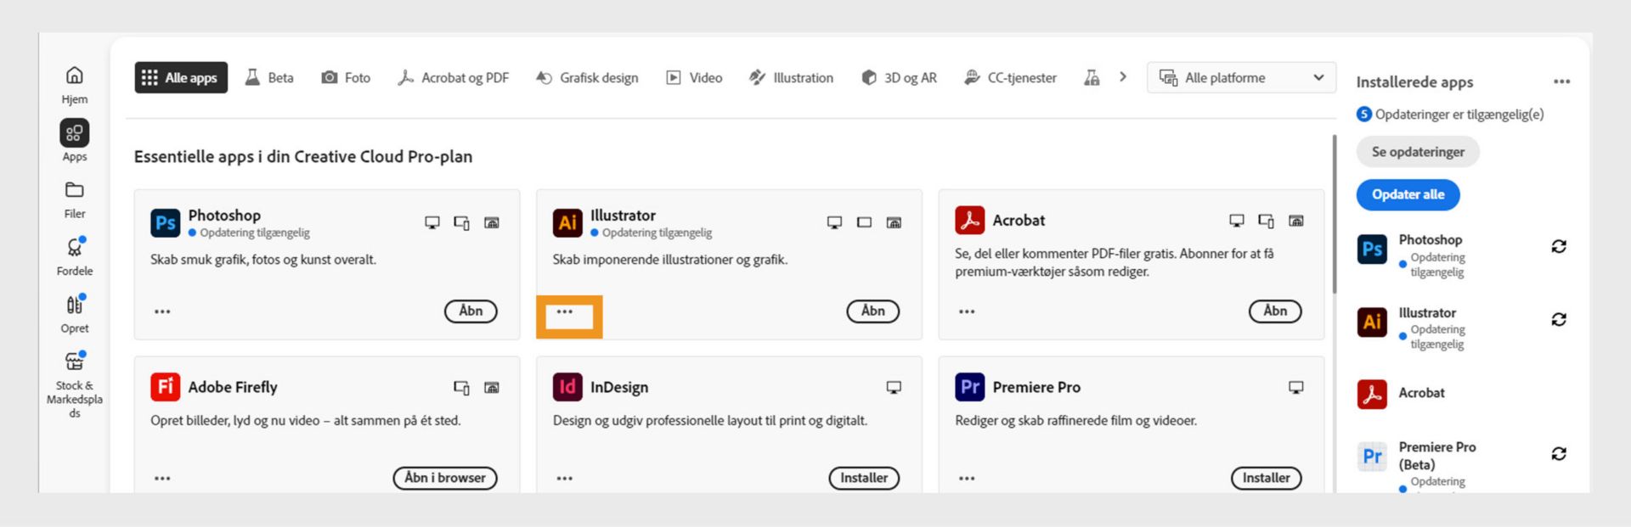Click desktop platform icon on Illustrator card
This screenshot has height=527, width=1631.
pyautogui.click(x=834, y=222)
